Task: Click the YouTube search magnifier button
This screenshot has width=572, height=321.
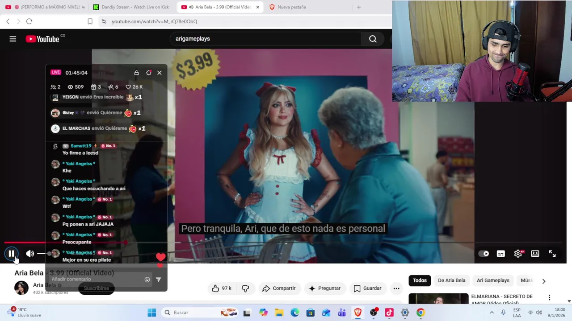Action: [x=373, y=39]
